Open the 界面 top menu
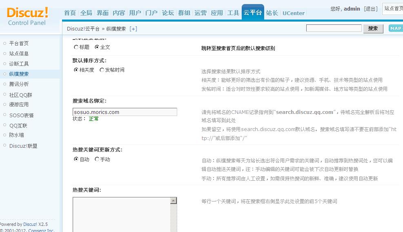The height and width of the screenshot is (232, 403). coord(102,13)
